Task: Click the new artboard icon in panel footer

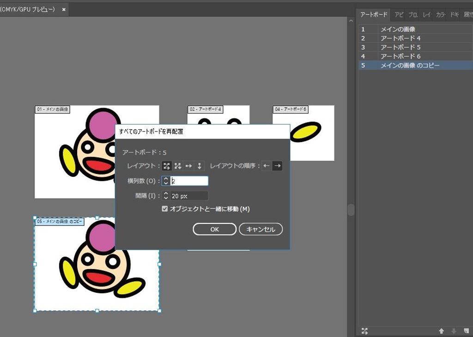Action: [x=466, y=331]
